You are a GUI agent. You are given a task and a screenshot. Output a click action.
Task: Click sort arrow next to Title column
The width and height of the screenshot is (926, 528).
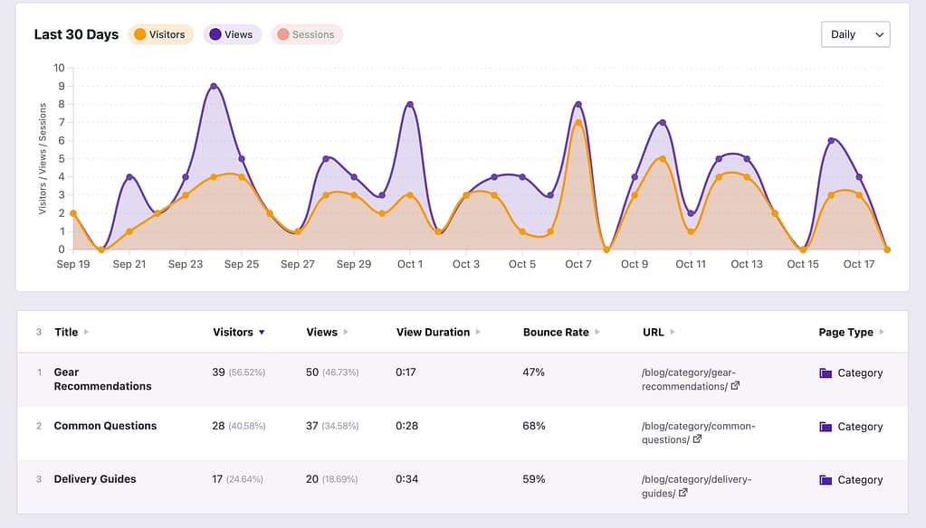click(x=87, y=332)
